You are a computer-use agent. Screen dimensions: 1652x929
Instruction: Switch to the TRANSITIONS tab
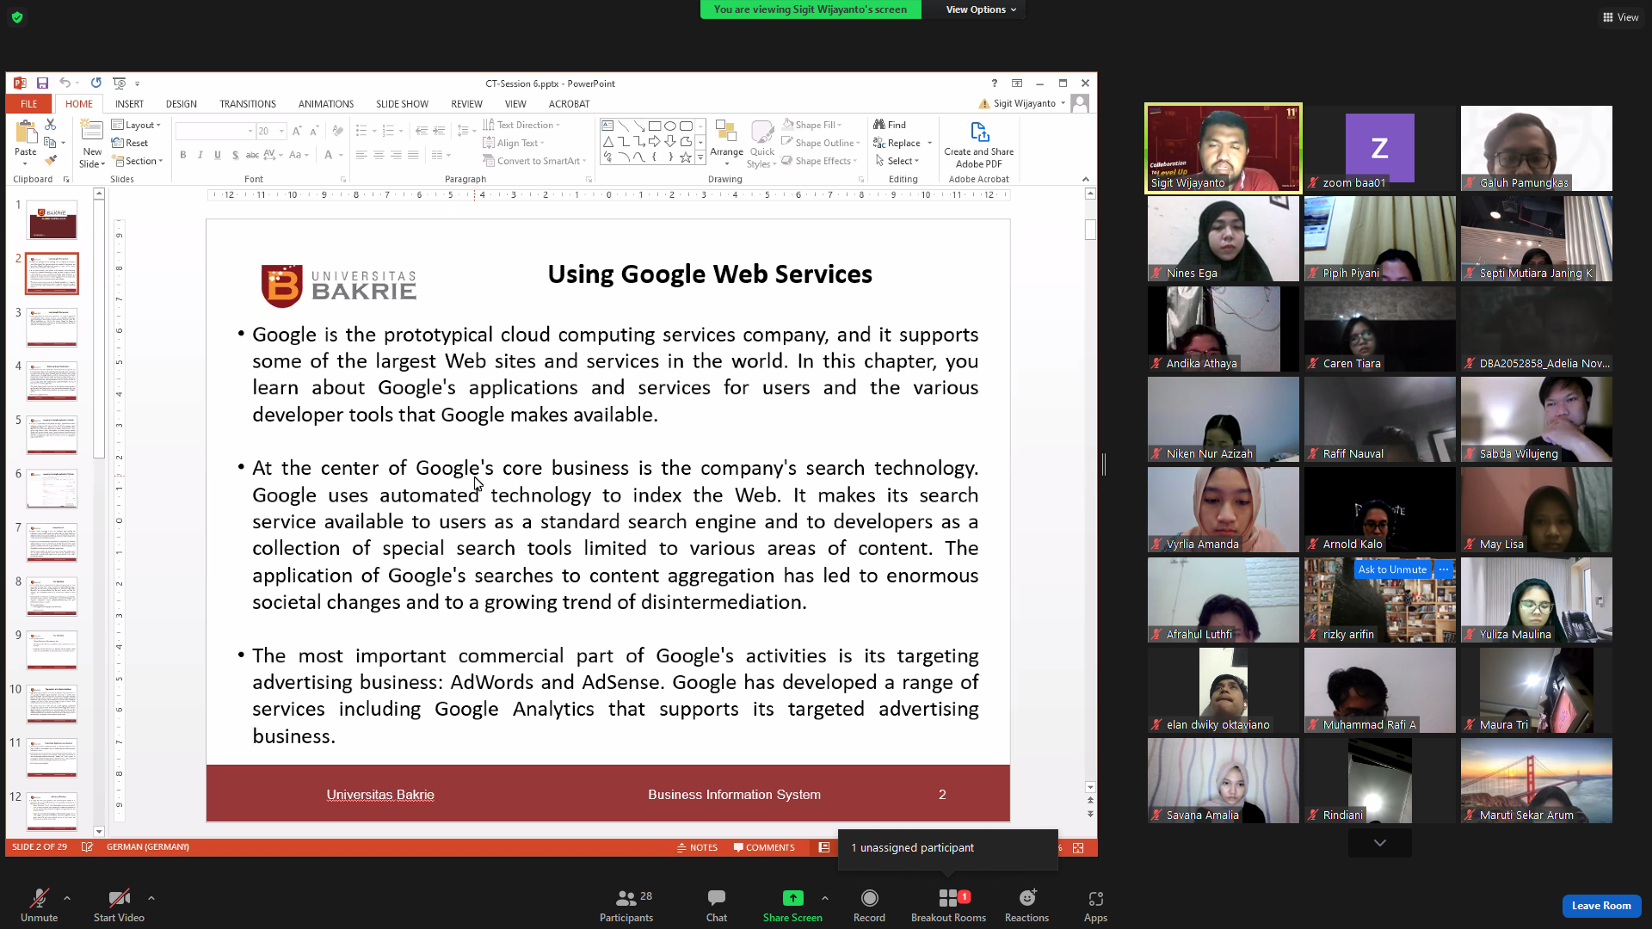click(248, 104)
